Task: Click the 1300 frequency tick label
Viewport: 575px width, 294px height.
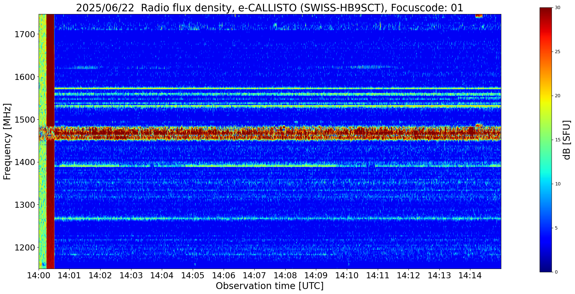Action: pyautogui.click(x=25, y=205)
